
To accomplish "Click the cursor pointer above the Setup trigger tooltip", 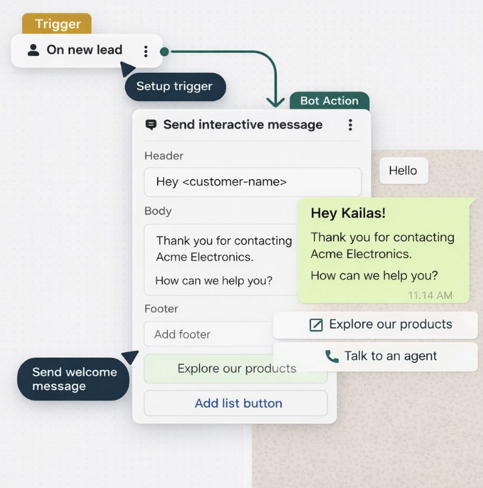I will click(128, 68).
